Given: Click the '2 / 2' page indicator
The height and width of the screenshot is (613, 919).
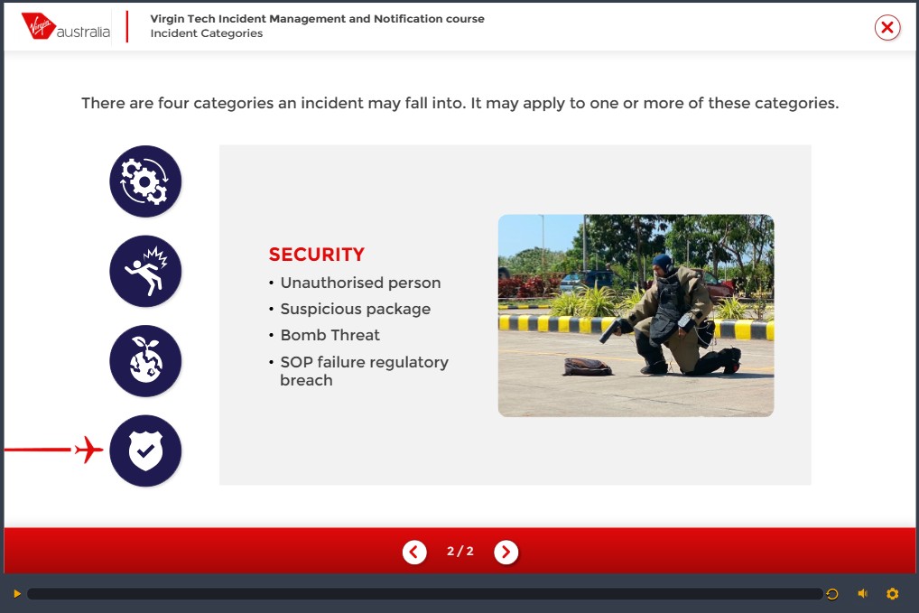Looking at the screenshot, I should click(460, 552).
